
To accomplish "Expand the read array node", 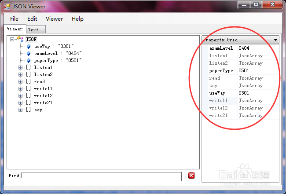I will pyautogui.click(x=20, y=81).
